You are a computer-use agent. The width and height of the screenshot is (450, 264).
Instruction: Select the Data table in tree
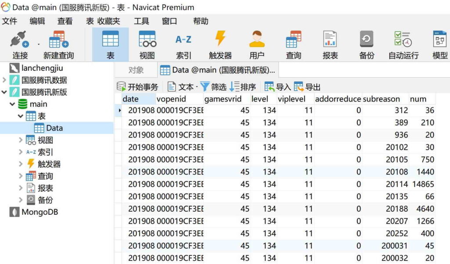[54, 128]
